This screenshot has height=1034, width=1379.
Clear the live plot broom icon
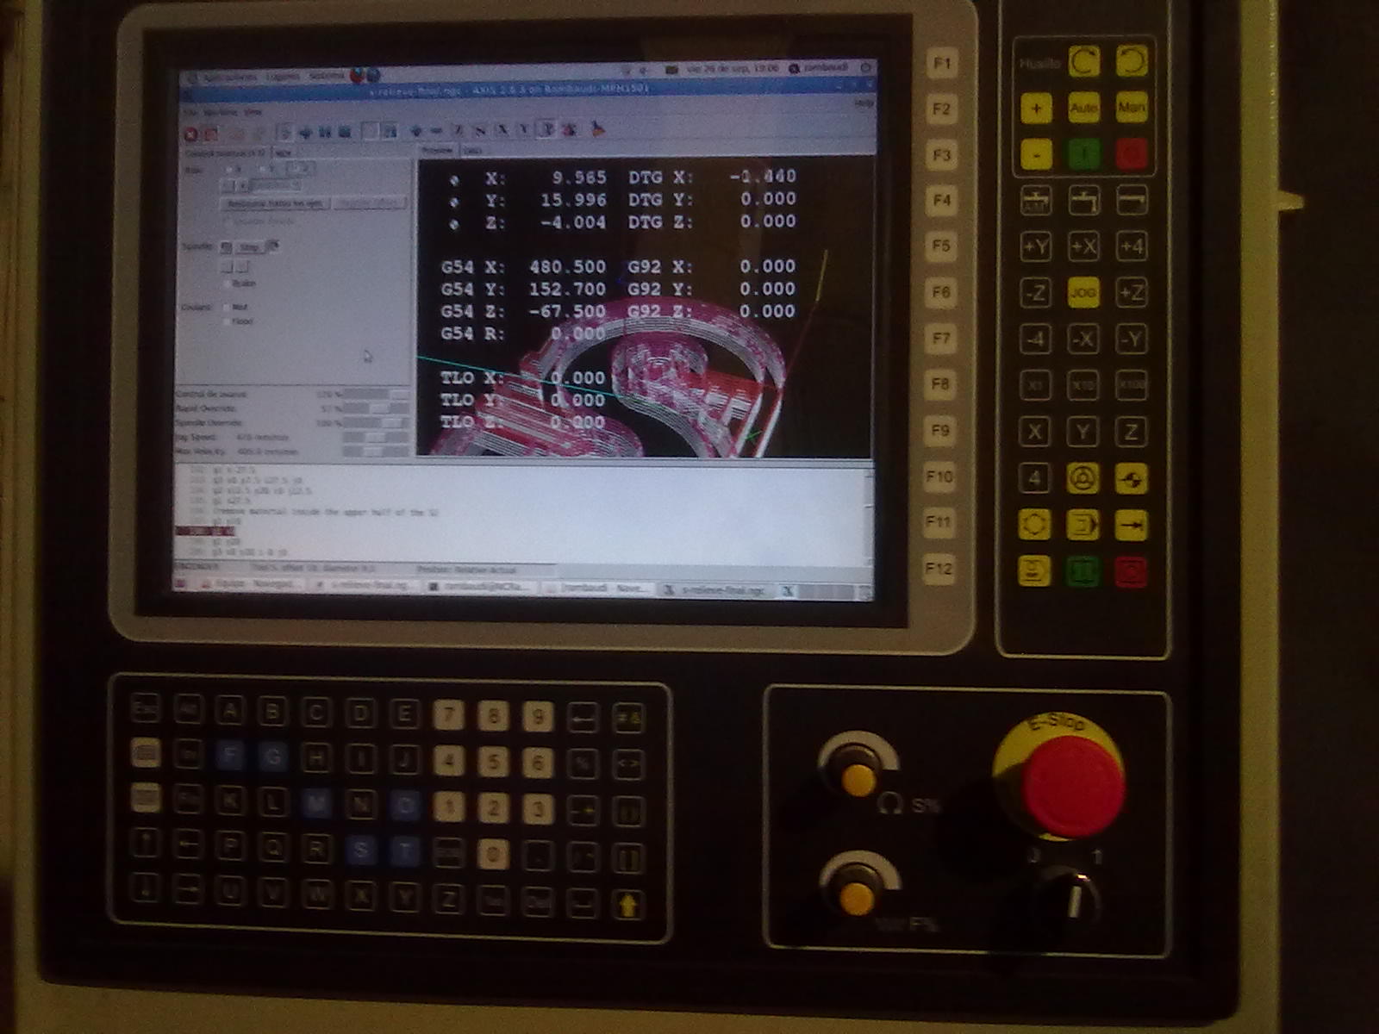tap(597, 128)
